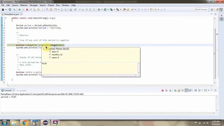Click the Open Type icon

coord(124,9)
